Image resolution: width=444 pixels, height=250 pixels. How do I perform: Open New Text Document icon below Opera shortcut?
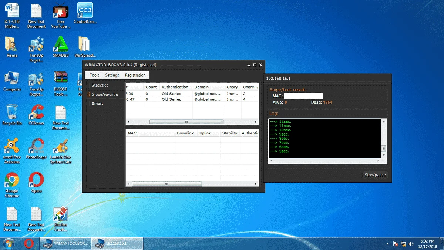pyautogui.click(x=36, y=219)
